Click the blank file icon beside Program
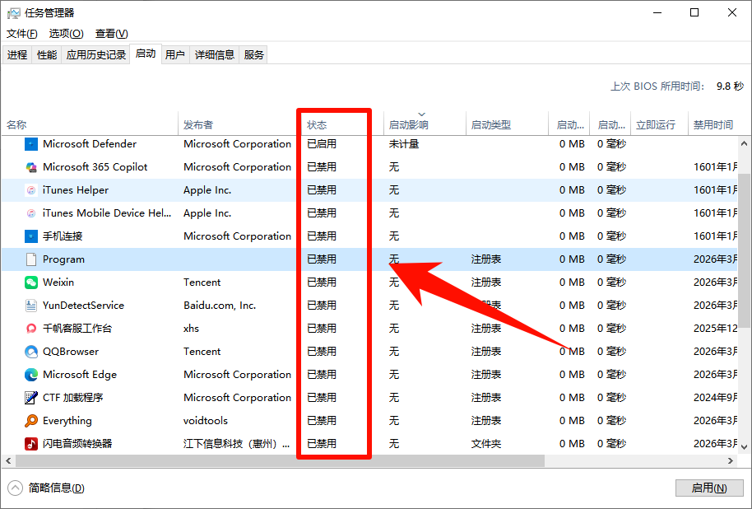The height and width of the screenshot is (509, 752). (31, 259)
